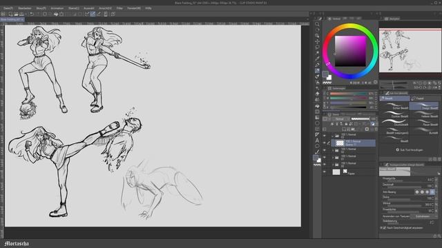Screen dimensions: 442x248
Task: Click the Redo arrow in toolbar
Action: [x=38, y=14]
